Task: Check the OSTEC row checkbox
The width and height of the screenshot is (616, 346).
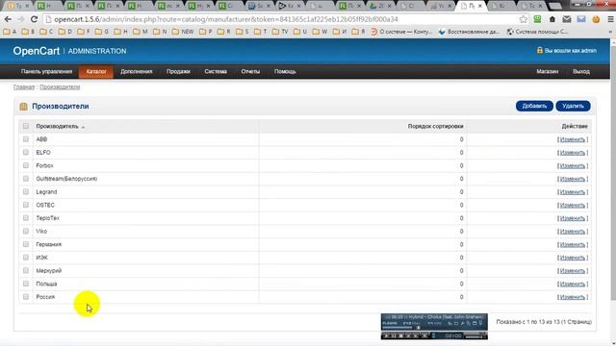Action: click(x=26, y=205)
